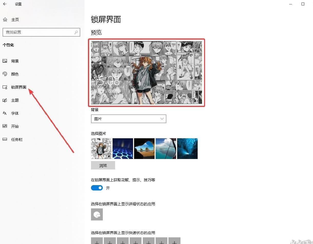The image size is (313, 244).
Task: Click the 颜色 palette icon
Action: click(x=5, y=74)
